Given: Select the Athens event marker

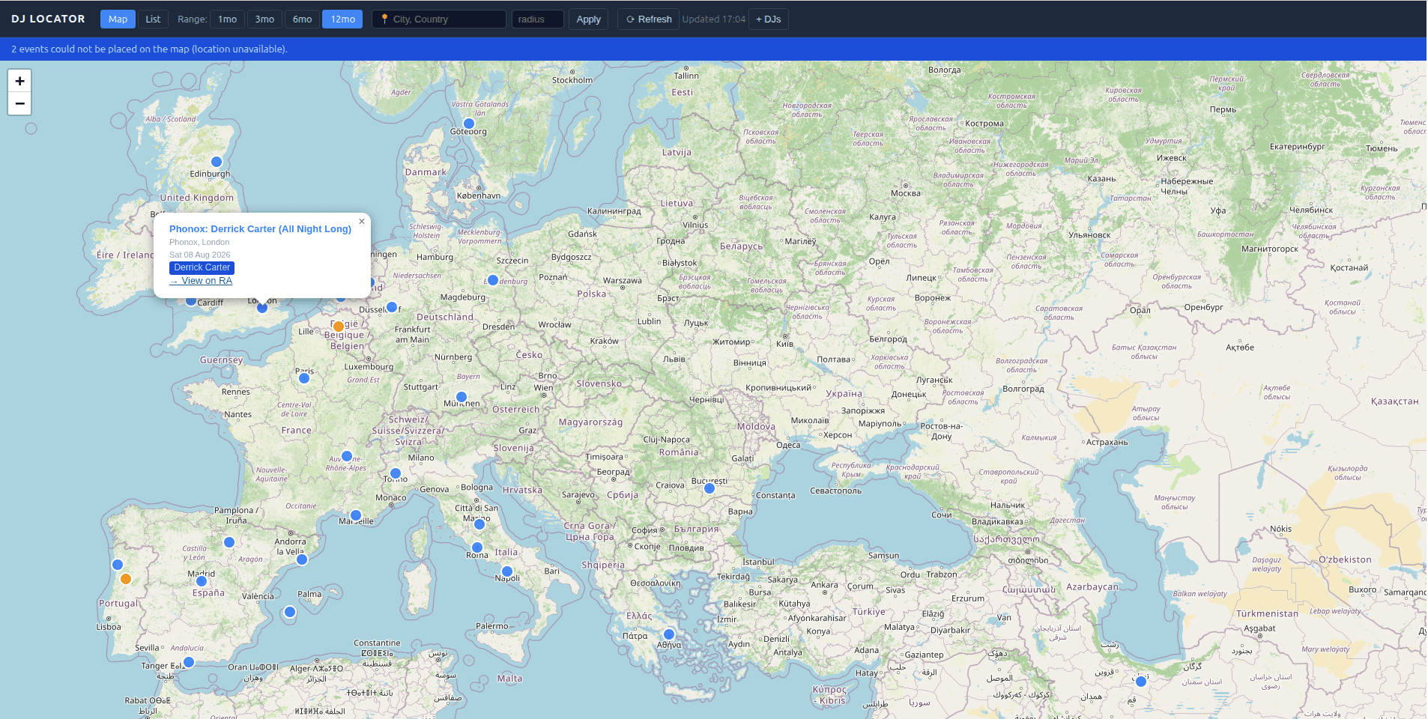Looking at the screenshot, I should 669,634.
